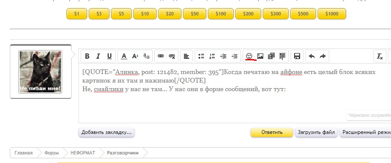391x163 pixels.
Task: Open Разговорчики breadcrumb
Action: 123,153
